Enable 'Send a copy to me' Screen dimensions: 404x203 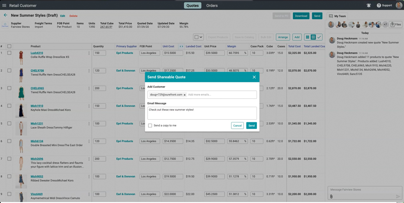[150, 126]
